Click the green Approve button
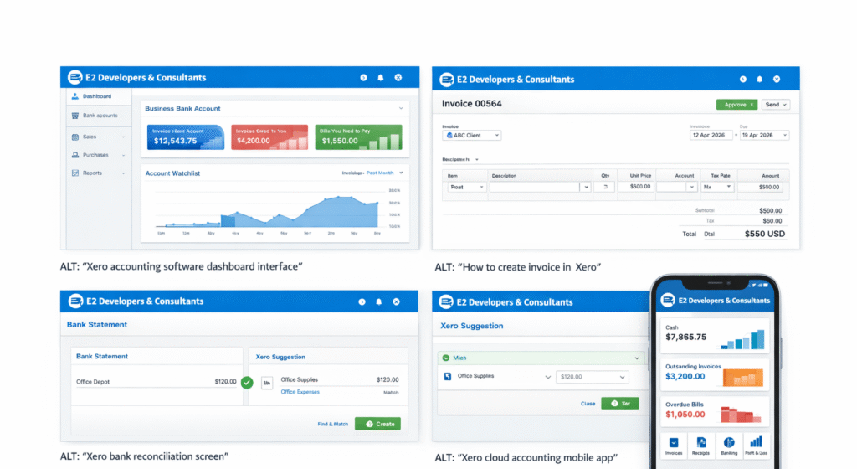 [x=736, y=105]
